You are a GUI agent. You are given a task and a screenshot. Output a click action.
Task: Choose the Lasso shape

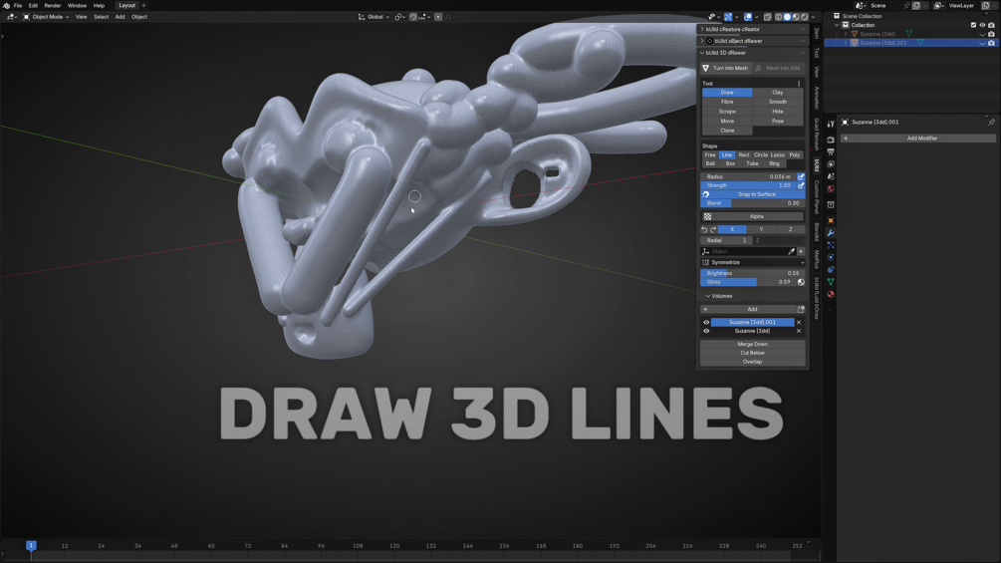click(x=778, y=155)
